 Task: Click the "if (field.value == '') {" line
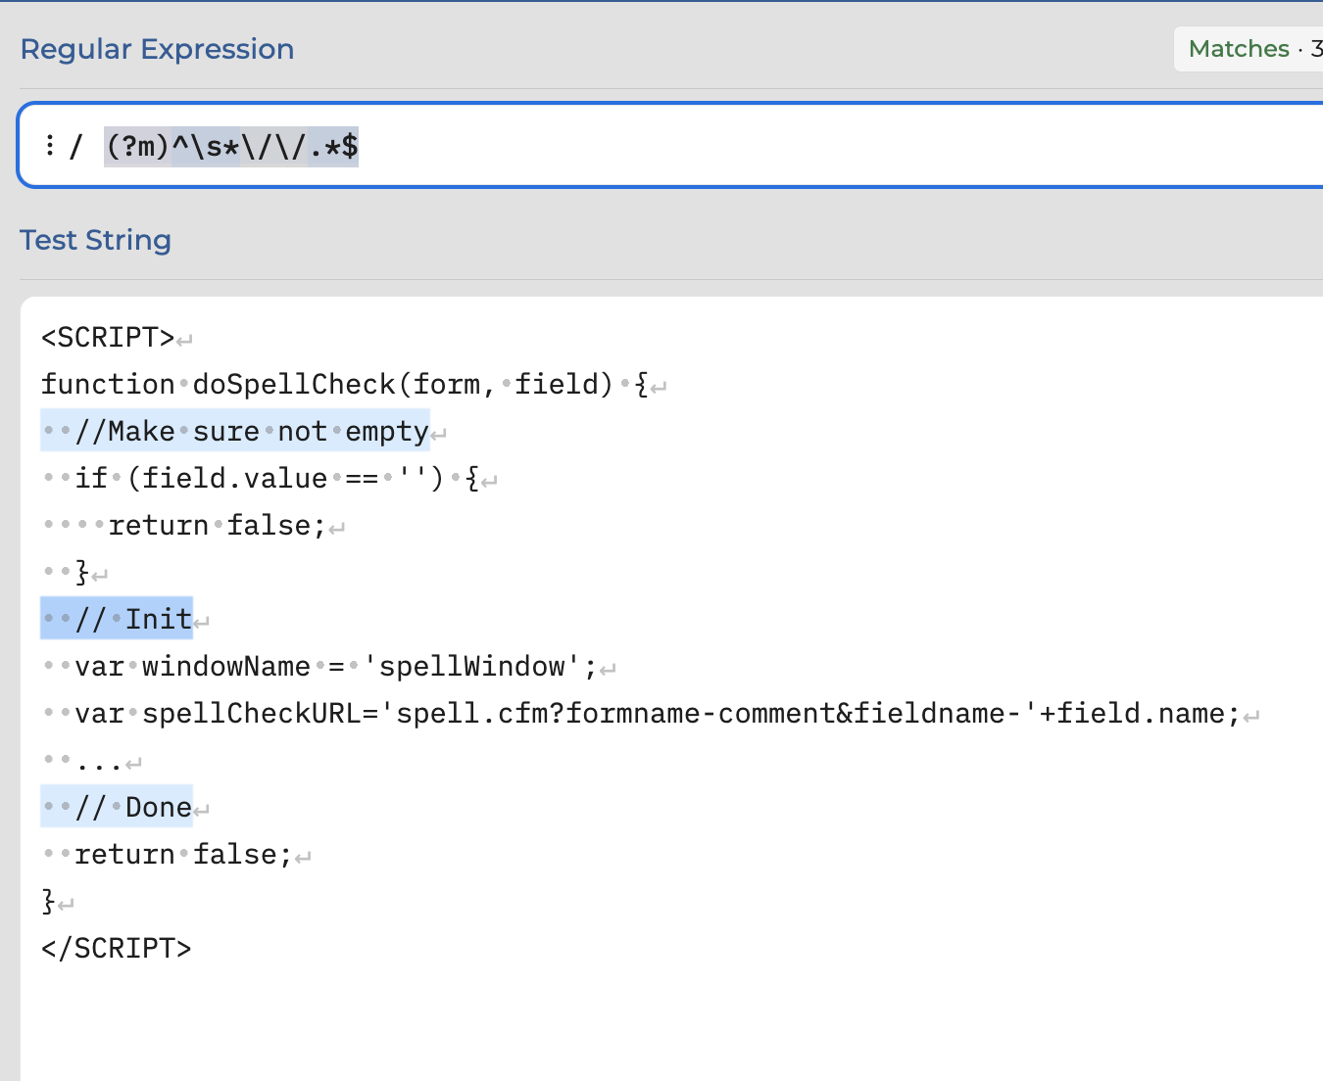(x=261, y=479)
